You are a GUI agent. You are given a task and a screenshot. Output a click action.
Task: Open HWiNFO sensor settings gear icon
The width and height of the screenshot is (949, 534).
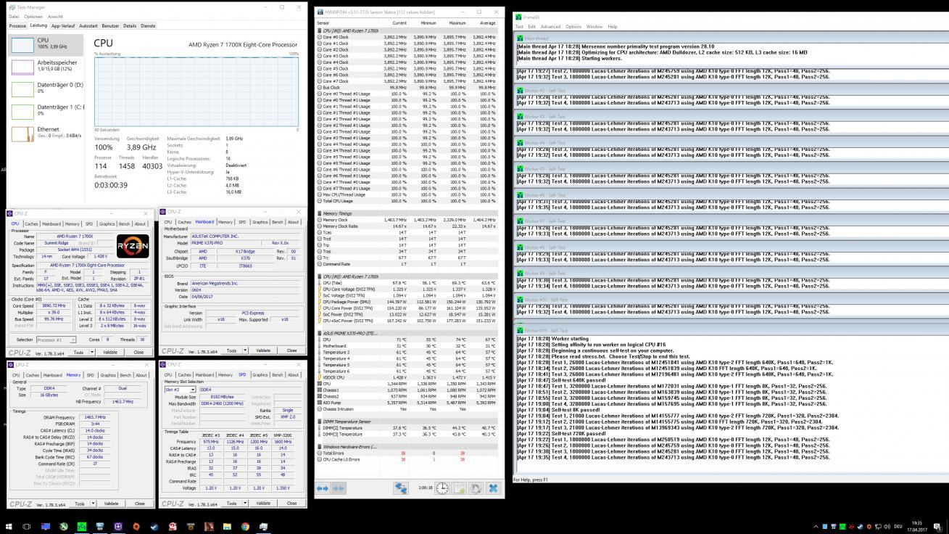476,489
